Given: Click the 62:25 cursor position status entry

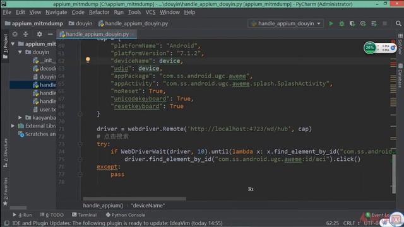Looking at the screenshot, I should coord(333,223).
